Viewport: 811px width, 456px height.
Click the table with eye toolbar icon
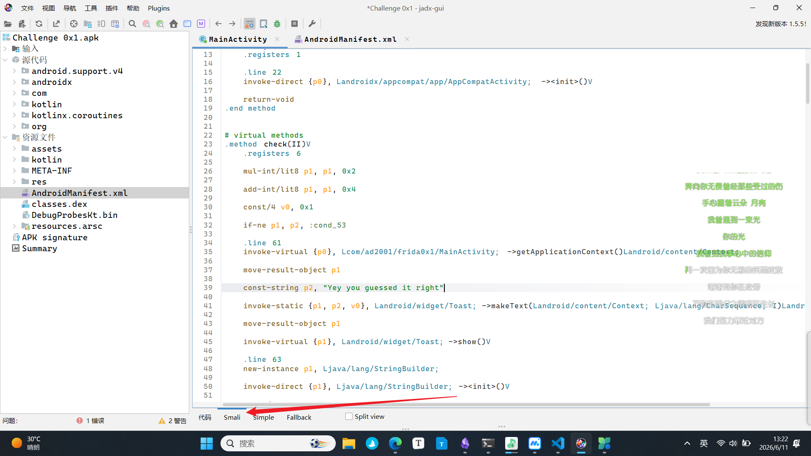coord(115,24)
